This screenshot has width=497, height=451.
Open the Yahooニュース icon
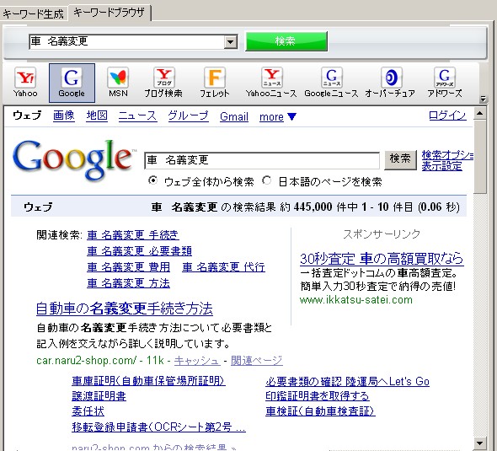click(271, 83)
